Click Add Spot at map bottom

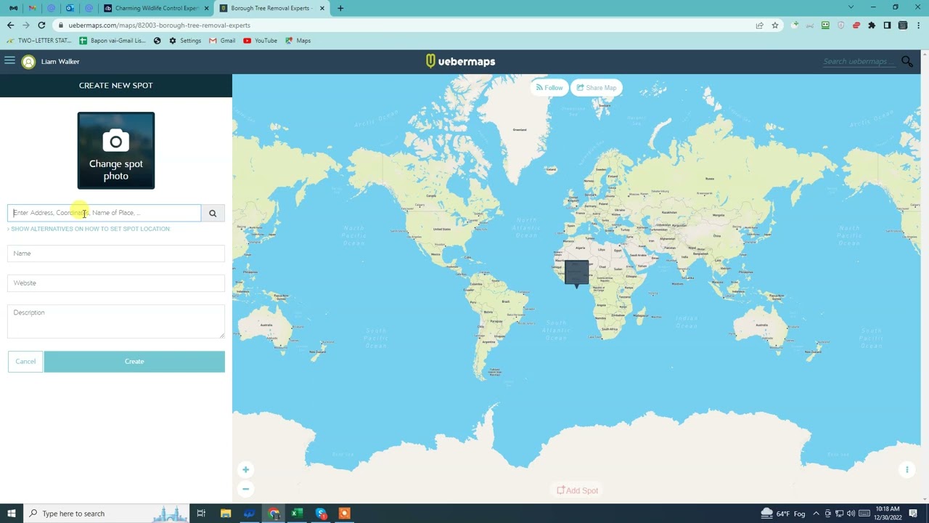coord(577,490)
